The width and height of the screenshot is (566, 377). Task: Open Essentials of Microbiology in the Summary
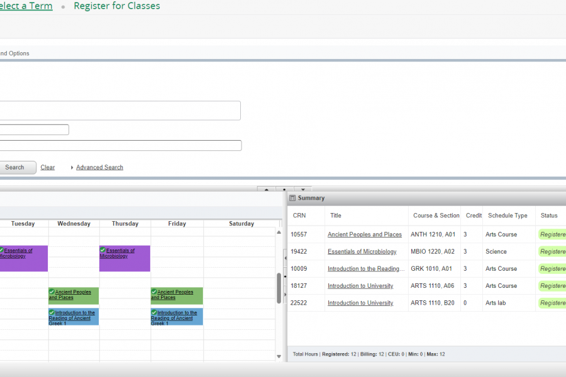tap(362, 252)
